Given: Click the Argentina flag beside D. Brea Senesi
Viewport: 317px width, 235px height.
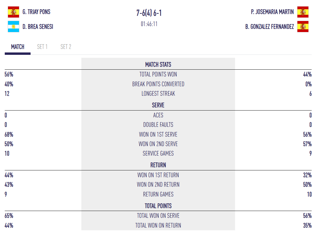Looking at the screenshot, I should tap(13, 27).
